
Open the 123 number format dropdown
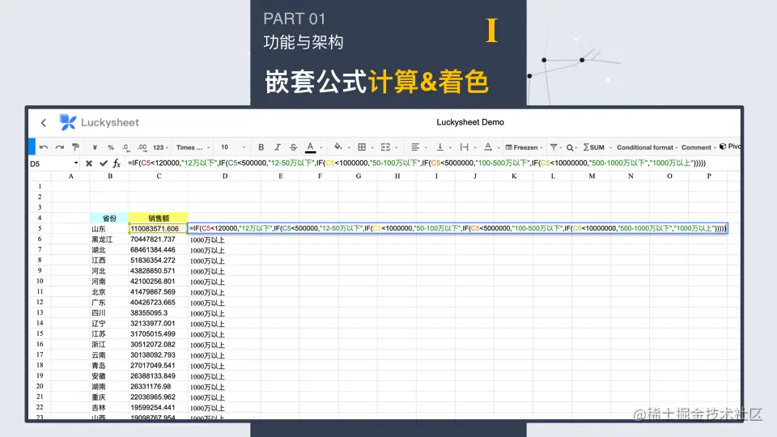[x=160, y=147]
